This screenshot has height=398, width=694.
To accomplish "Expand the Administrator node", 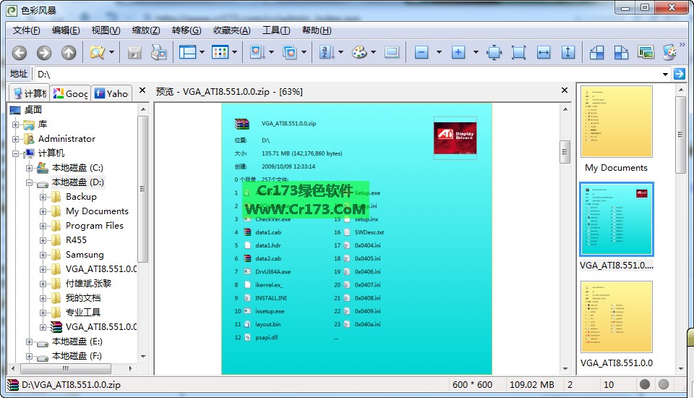I will click(x=15, y=139).
